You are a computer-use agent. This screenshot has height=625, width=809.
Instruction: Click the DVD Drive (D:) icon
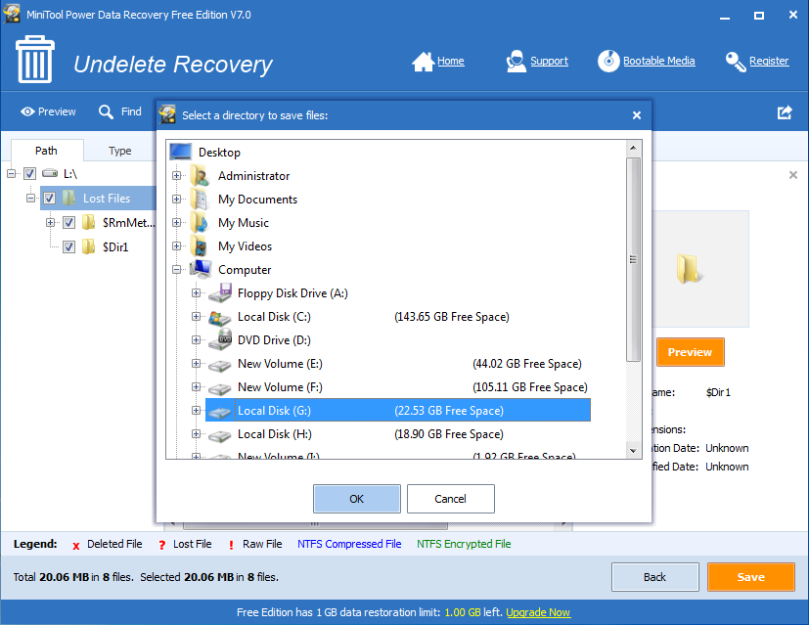(220, 339)
